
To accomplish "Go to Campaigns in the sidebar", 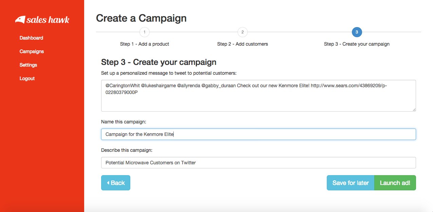I will (x=32, y=51).
